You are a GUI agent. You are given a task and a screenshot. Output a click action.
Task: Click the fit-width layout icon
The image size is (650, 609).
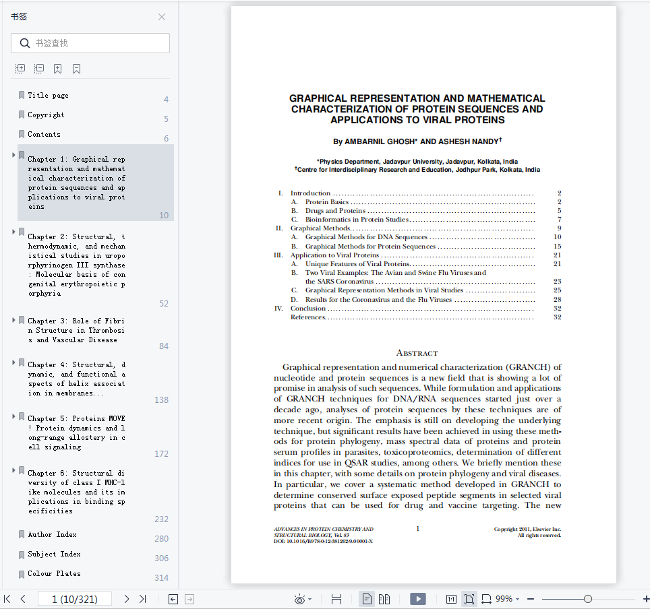(x=336, y=599)
